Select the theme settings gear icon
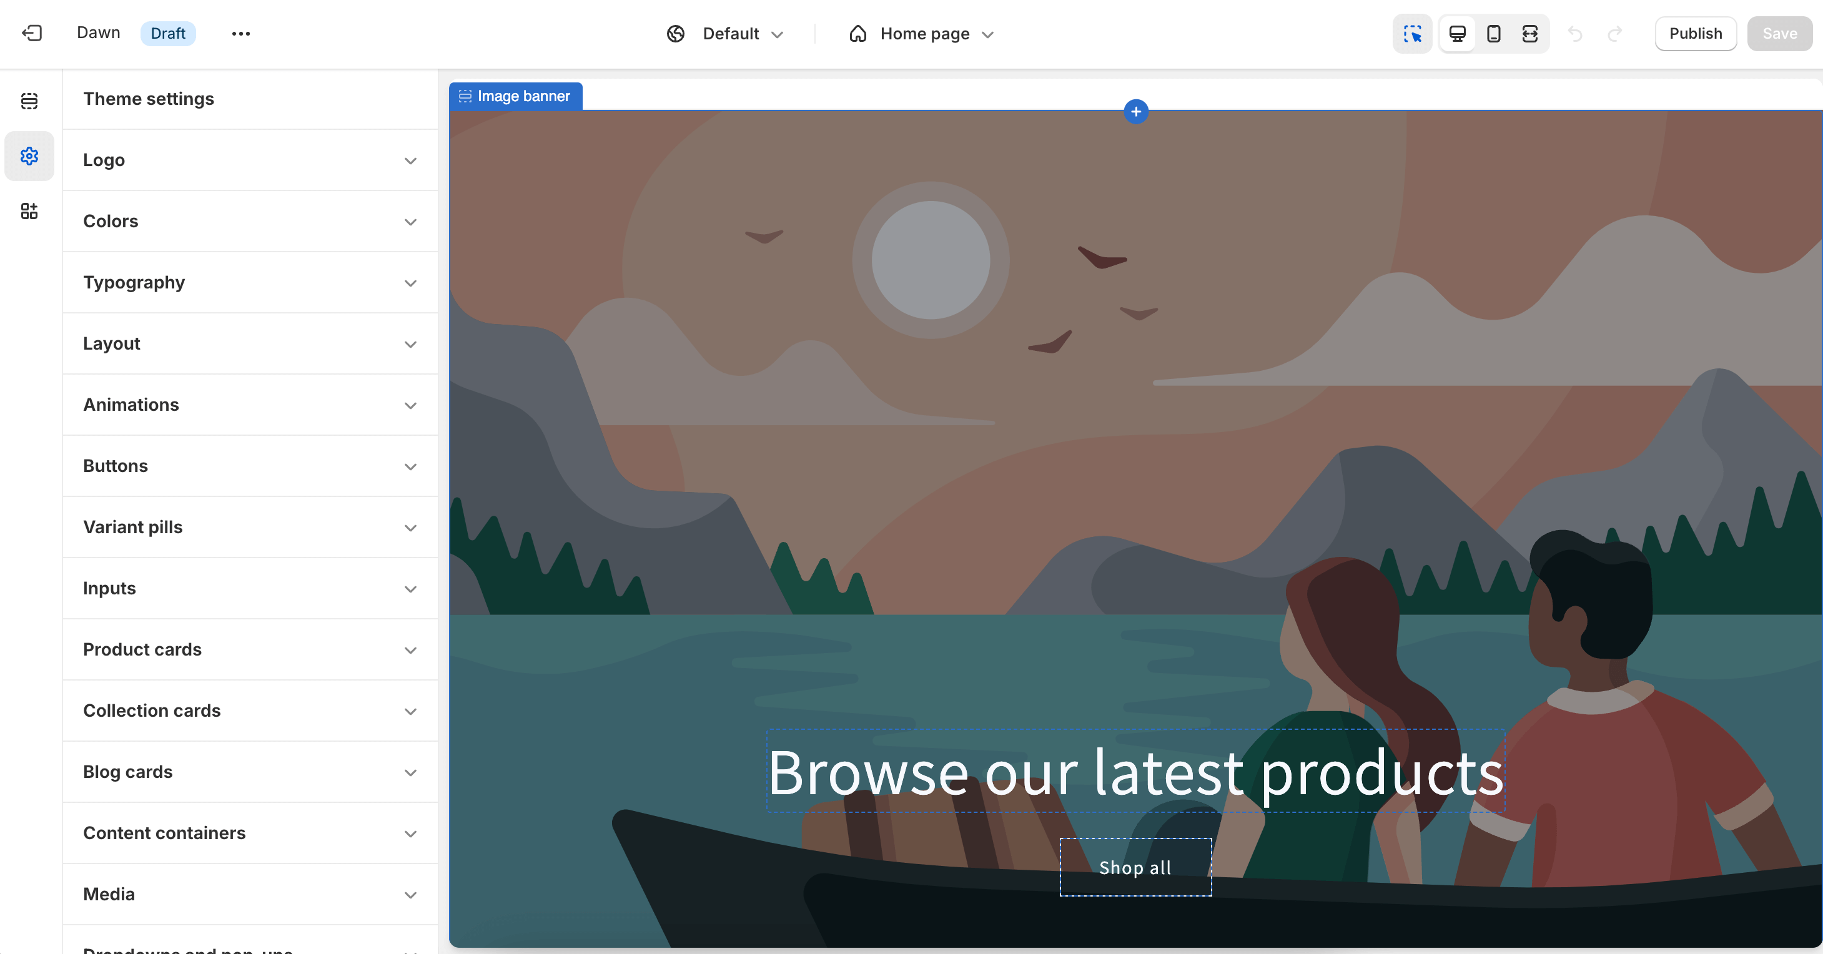The width and height of the screenshot is (1823, 954). tap(29, 155)
